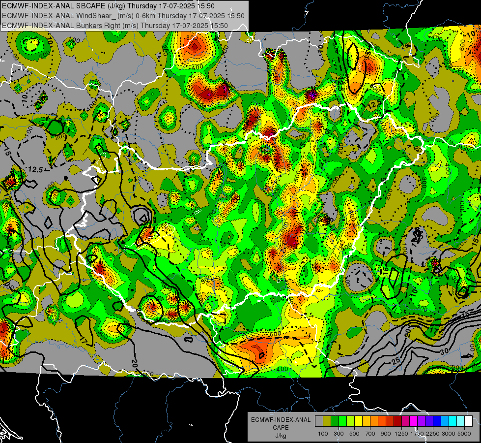Viewport: 481px width, 443px height.
Task: Click the olive swatch in the CAPE legend
Action: pos(327,421)
